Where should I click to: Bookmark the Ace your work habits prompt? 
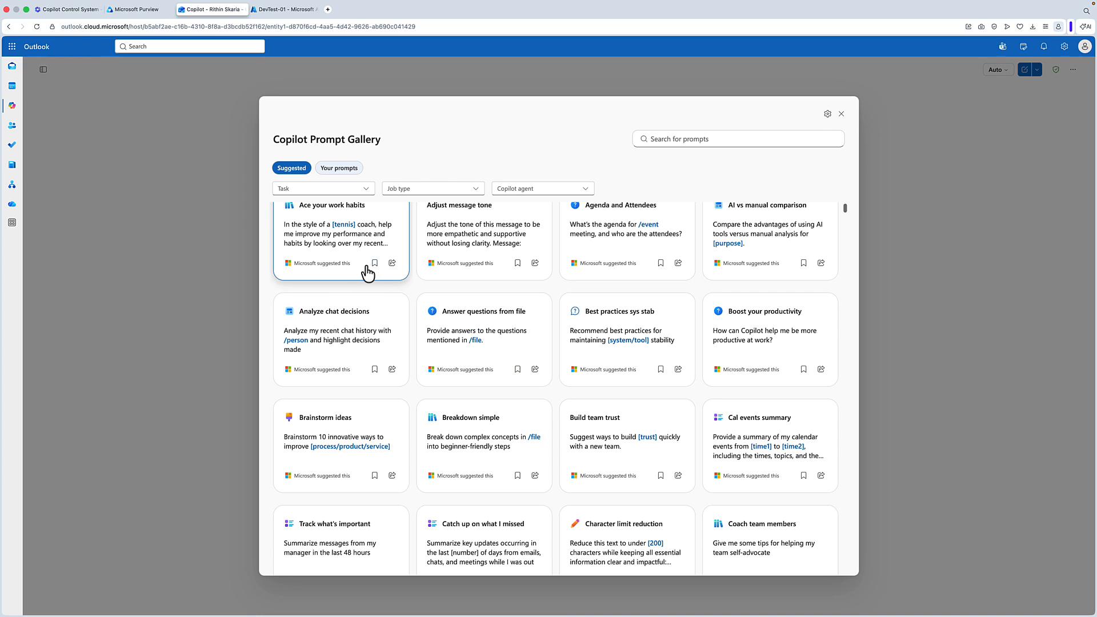pyautogui.click(x=375, y=263)
